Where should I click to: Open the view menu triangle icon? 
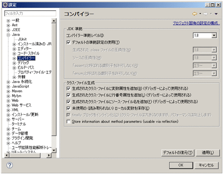point(216,14)
